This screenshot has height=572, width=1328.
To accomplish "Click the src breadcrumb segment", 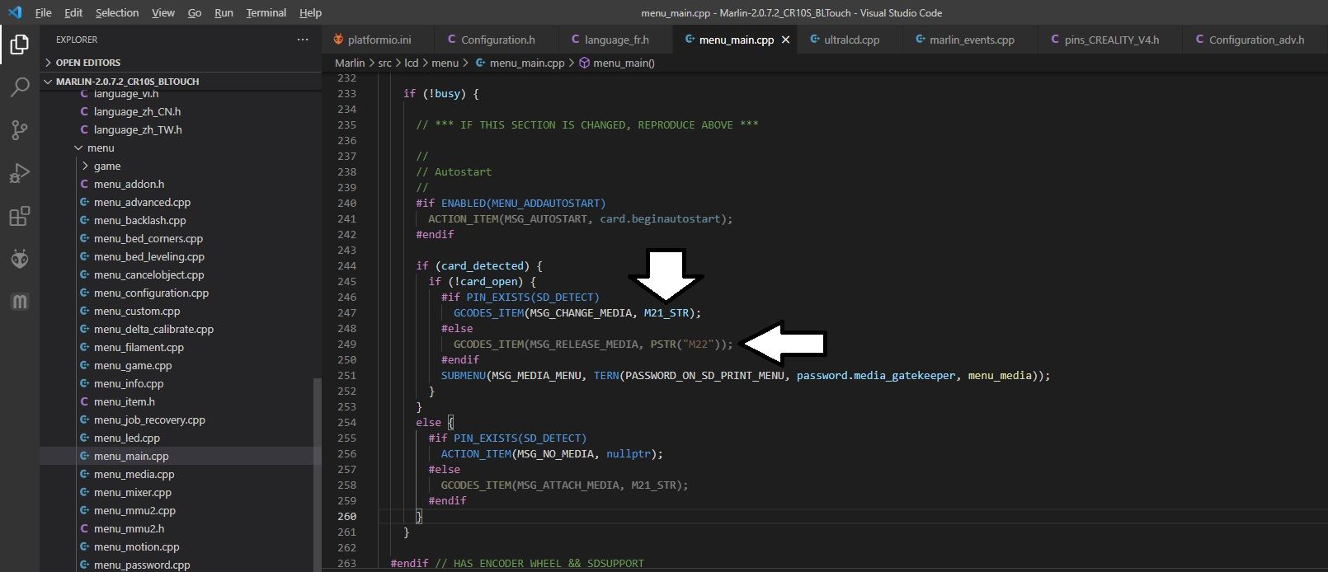I will 385,63.
